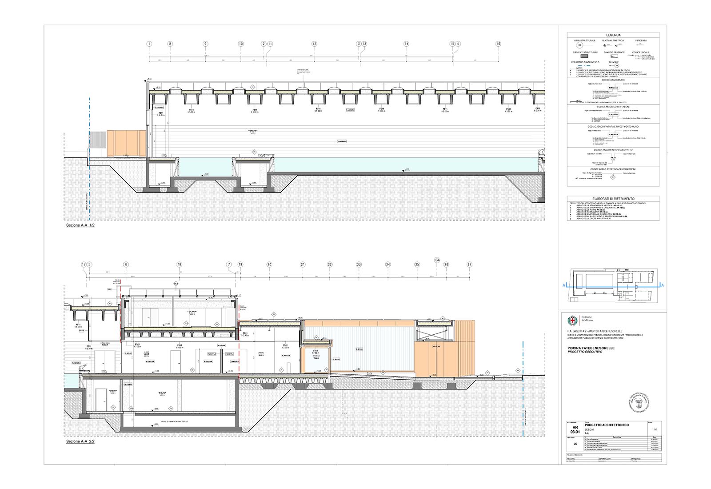Click grid axis bubble 26
This screenshot has height=489, width=711.
(x=446, y=265)
